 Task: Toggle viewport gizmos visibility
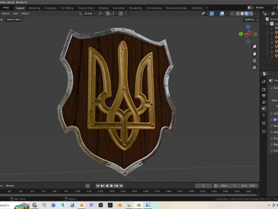[x=212, y=13]
